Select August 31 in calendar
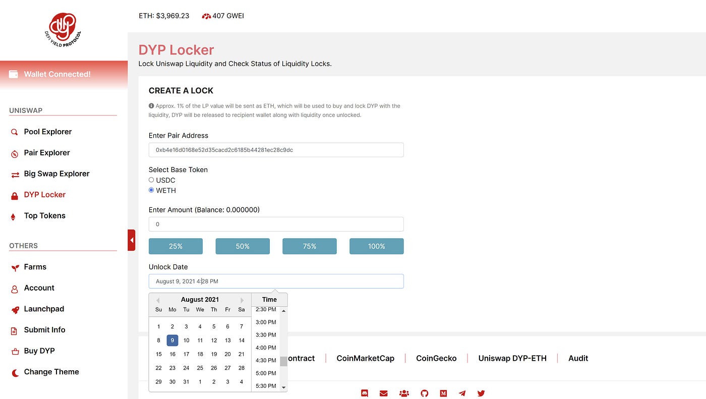The image size is (706, 399). pyautogui.click(x=186, y=382)
